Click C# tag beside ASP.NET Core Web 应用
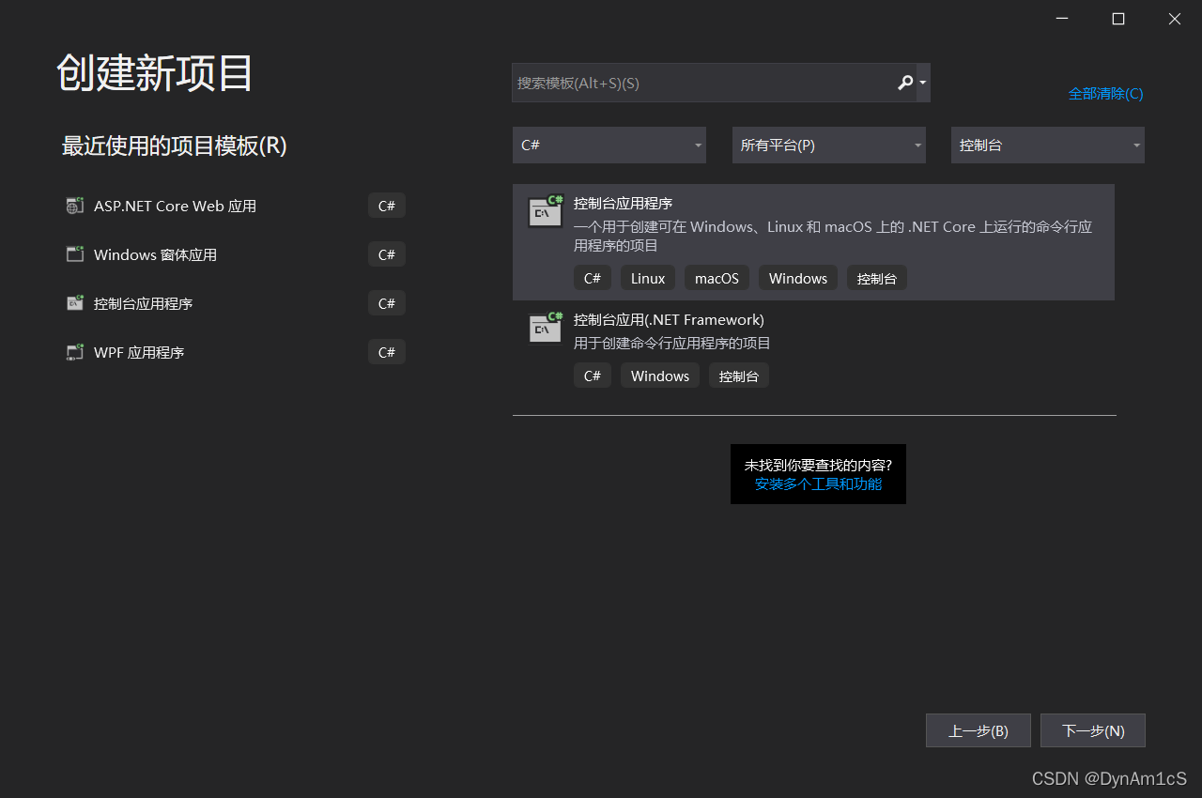Viewport: 1202px width, 798px height. coord(387,206)
